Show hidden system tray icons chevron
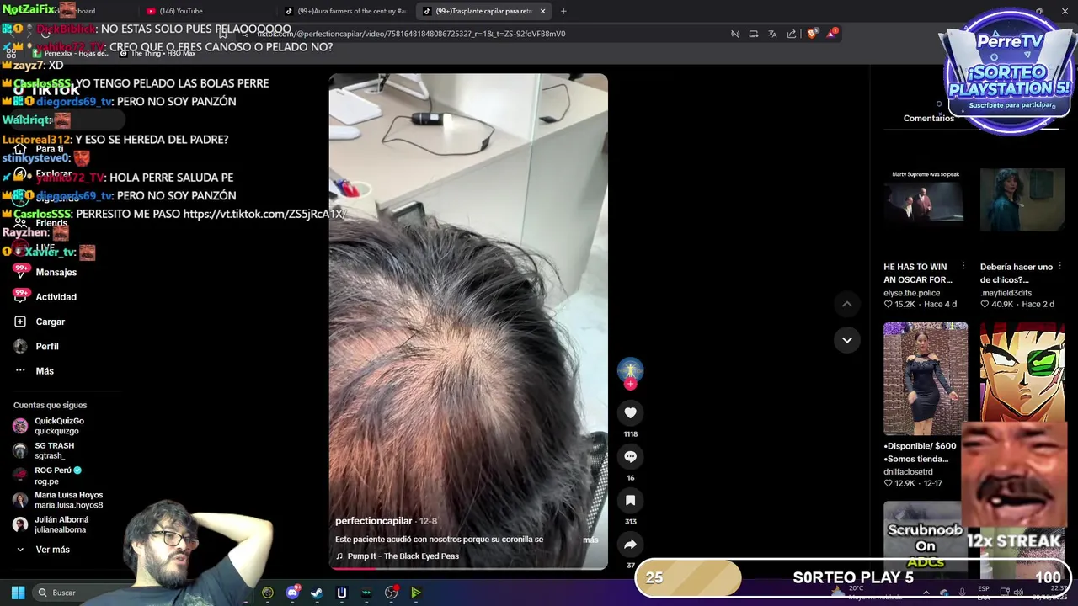Image resolution: width=1078 pixels, height=606 pixels. click(x=926, y=593)
